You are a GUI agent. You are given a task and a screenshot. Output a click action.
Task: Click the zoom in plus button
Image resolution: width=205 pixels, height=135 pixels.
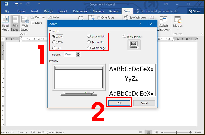pos(190,132)
